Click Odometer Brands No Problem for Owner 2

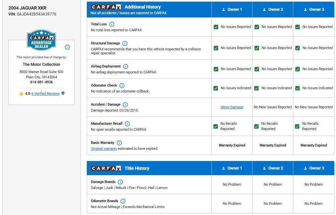[273, 203]
